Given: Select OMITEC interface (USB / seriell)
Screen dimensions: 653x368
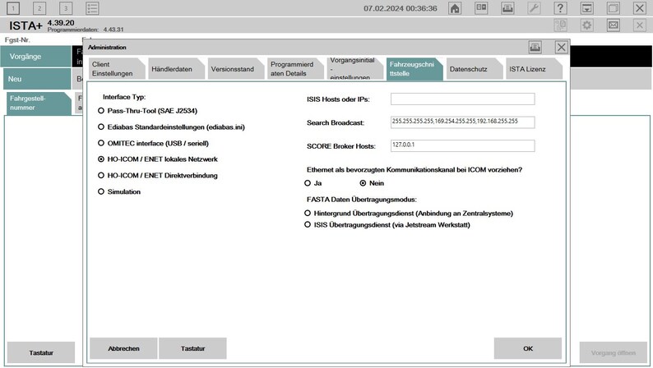Looking at the screenshot, I should pyautogui.click(x=153, y=144).
